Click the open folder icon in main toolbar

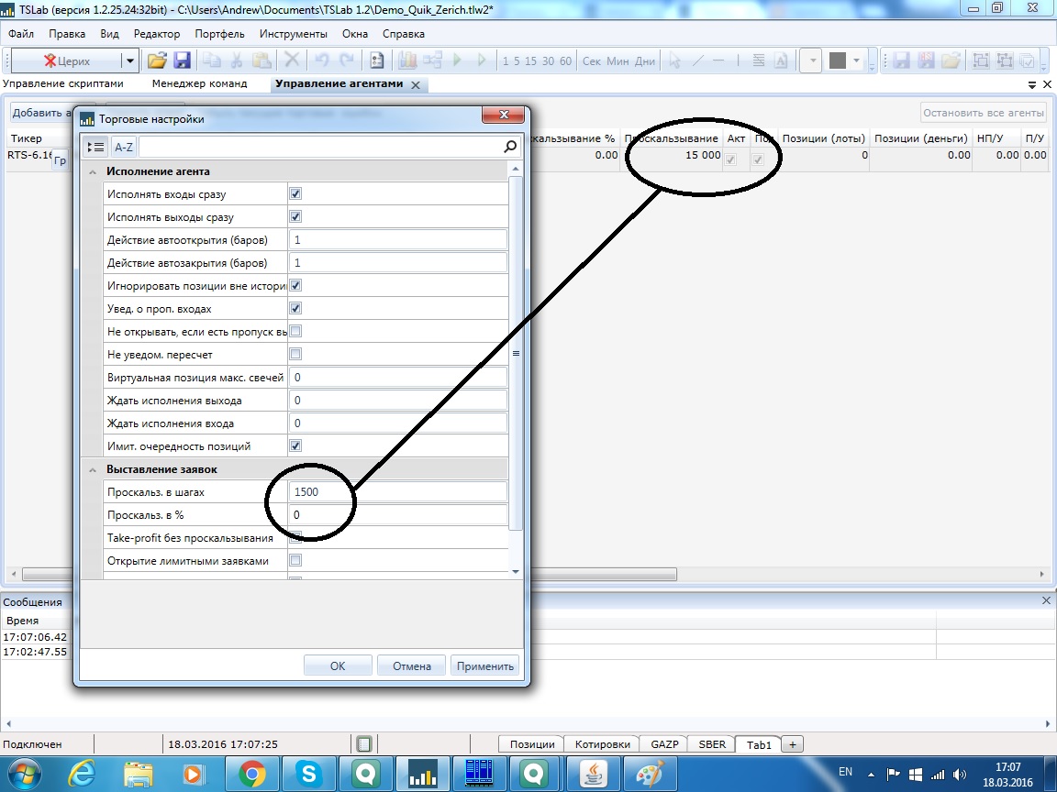point(157,60)
